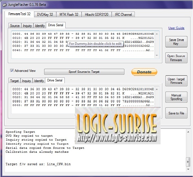Image resolution: width=193 pixels, height=177 pixels.
Task: Select the Target sub-tab
Action: pyautogui.click(x=14, y=81)
